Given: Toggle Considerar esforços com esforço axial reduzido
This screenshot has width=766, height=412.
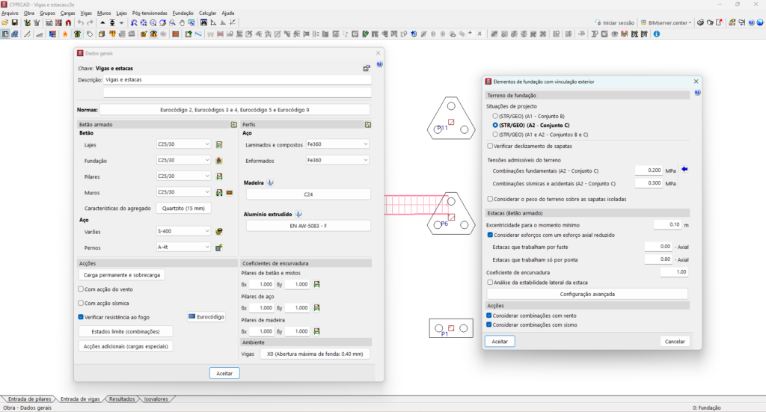Looking at the screenshot, I should point(490,235).
